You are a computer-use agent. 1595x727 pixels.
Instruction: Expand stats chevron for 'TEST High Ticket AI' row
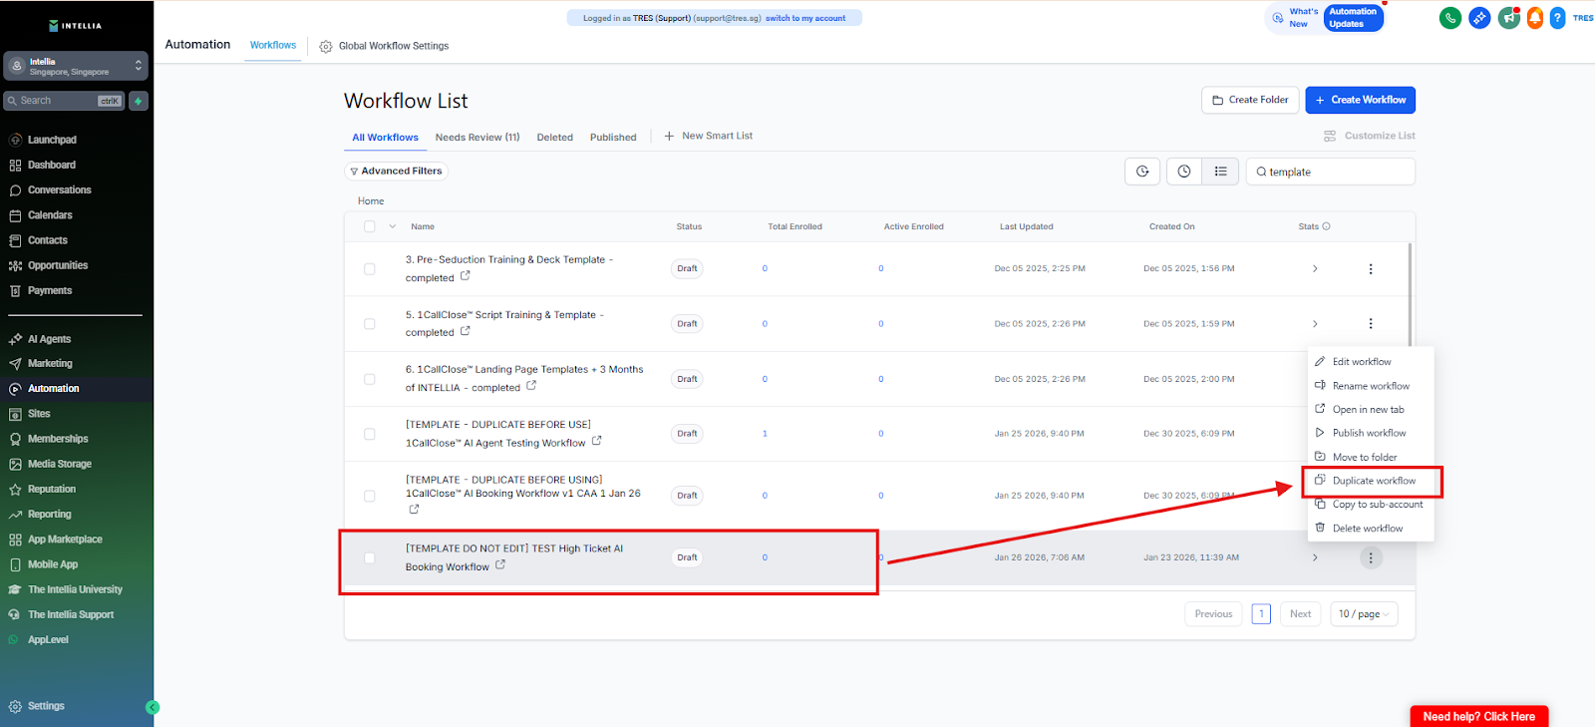pyautogui.click(x=1315, y=557)
